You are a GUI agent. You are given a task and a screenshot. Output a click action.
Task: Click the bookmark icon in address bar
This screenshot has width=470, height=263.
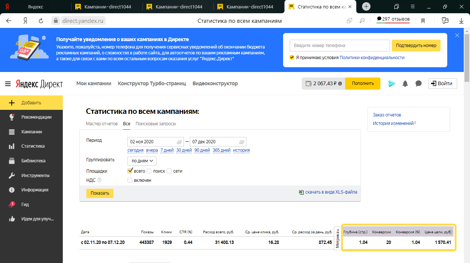(423, 21)
